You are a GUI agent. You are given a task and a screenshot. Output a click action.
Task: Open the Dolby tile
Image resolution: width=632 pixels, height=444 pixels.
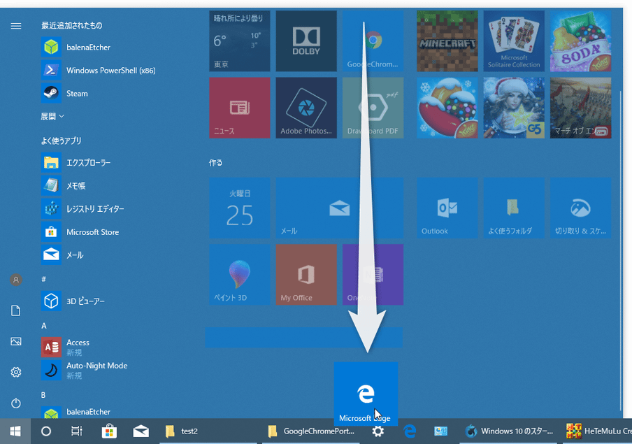click(x=306, y=41)
